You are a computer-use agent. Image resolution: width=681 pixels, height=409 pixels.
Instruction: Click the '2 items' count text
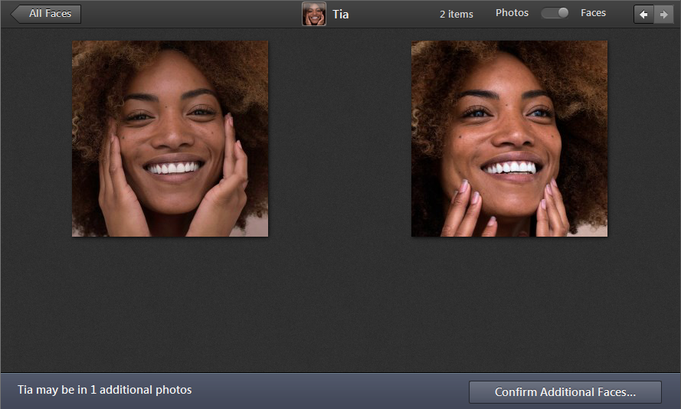(x=457, y=15)
